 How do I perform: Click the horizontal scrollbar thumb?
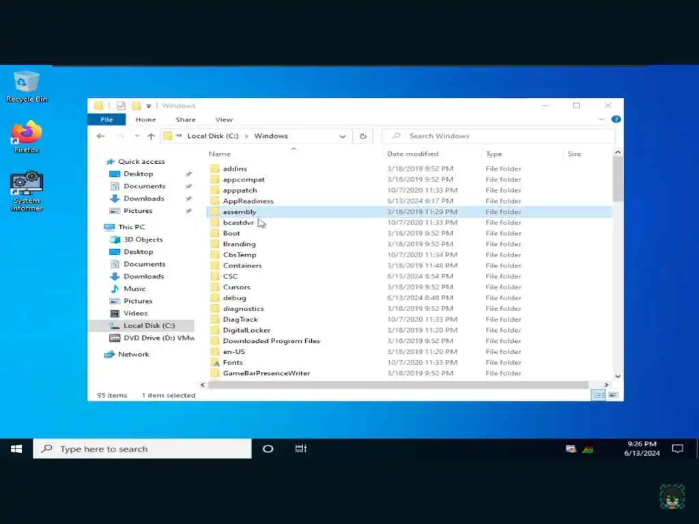(x=398, y=385)
